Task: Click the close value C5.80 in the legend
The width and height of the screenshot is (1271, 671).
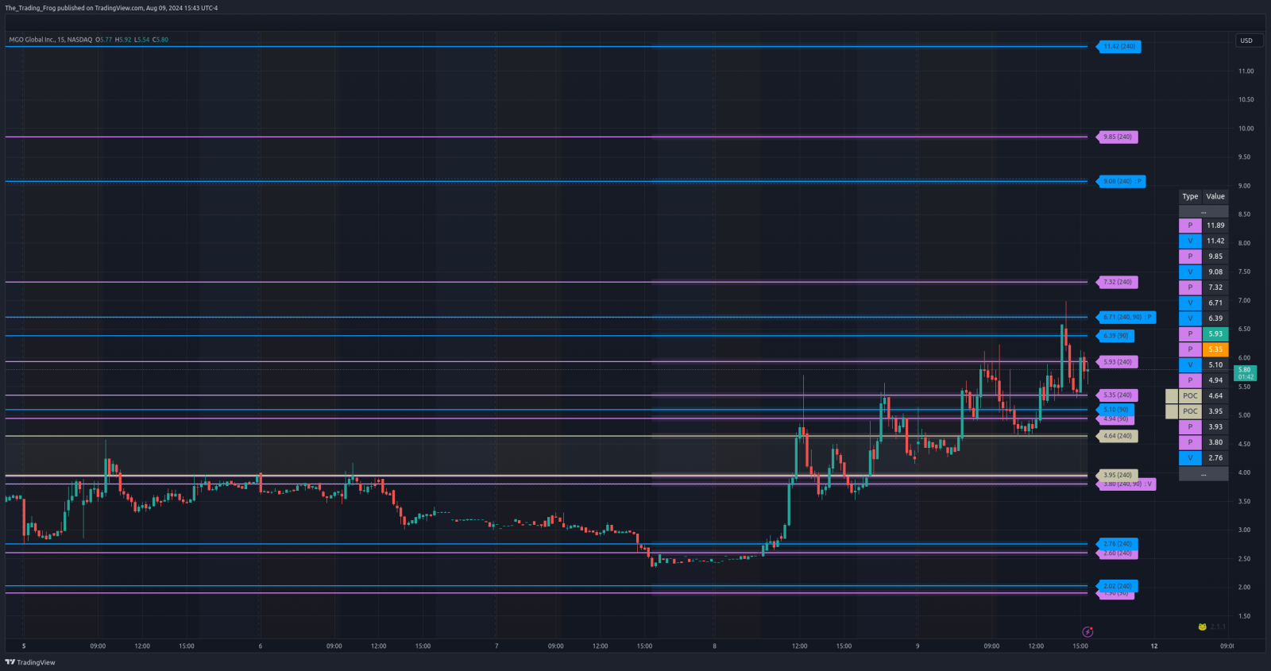Action: (160, 40)
